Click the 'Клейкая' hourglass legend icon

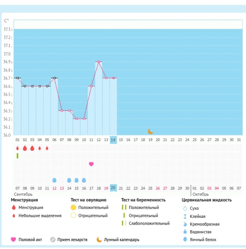click(185, 216)
